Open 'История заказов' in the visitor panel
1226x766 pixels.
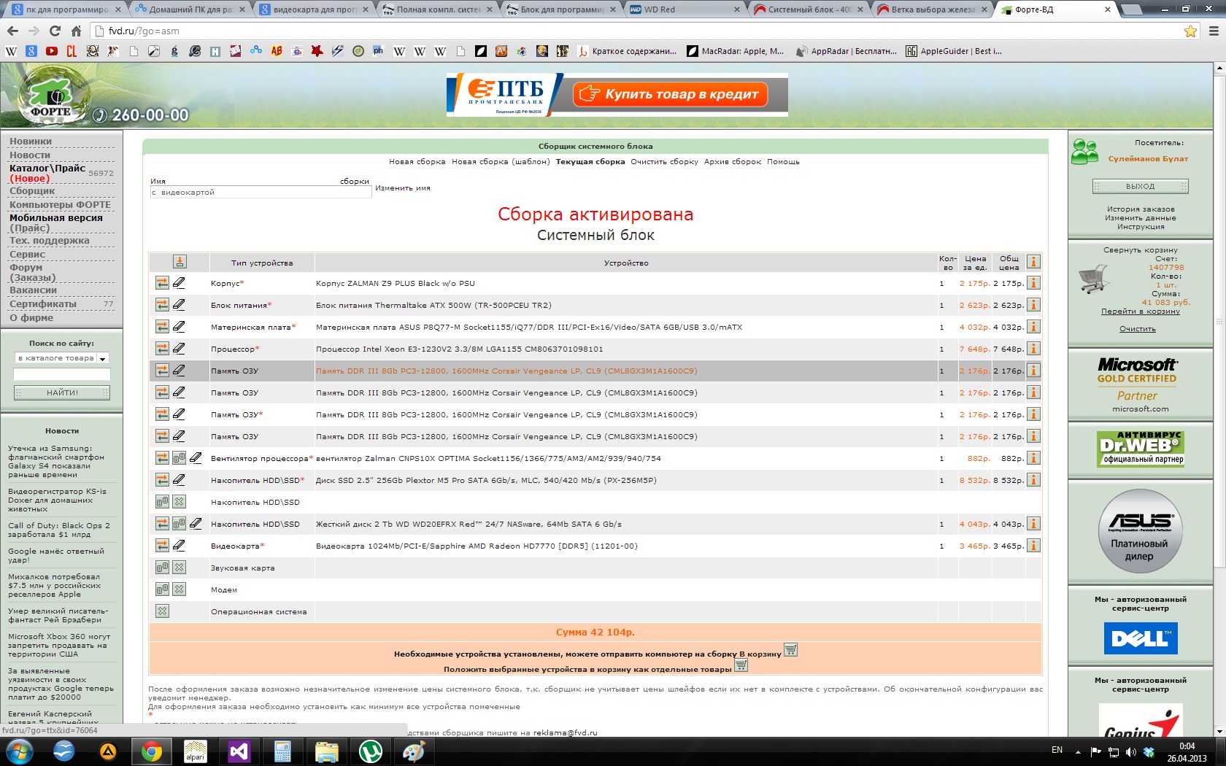coord(1140,209)
